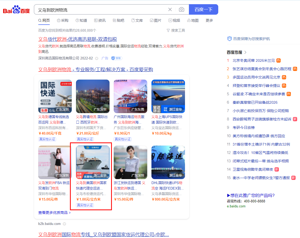Expand arrow next to 深圳高迅国际物流有限公司 2022-02

[97, 58]
